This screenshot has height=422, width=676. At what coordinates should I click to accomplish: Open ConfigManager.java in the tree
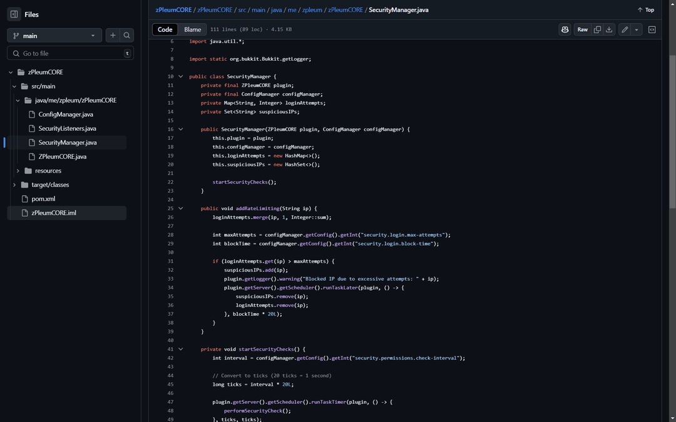pyautogui.click(x=66, y=114)
